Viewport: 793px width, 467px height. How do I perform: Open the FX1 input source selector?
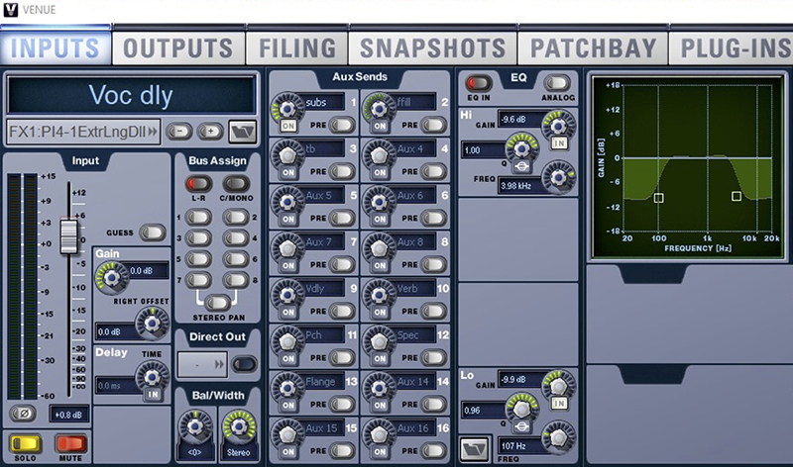pyautogui.click(x=83, y=133)
